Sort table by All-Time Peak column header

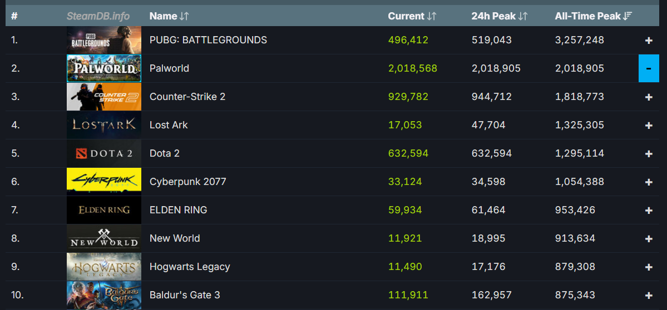(594, 16)
